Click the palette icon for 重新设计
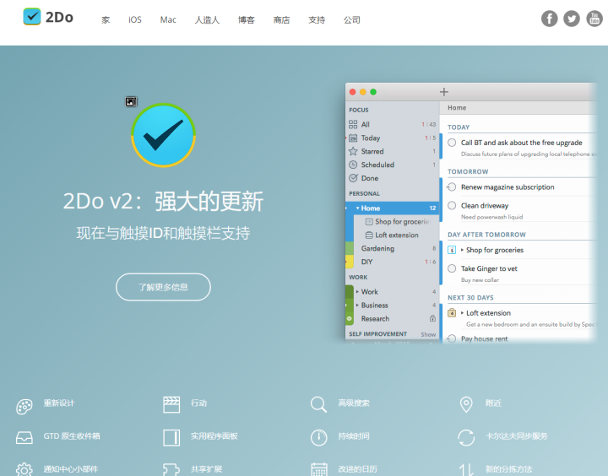 [x=24, y=406]
